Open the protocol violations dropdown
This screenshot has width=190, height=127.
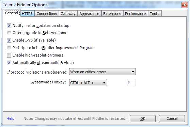click(x=102, y=72)
